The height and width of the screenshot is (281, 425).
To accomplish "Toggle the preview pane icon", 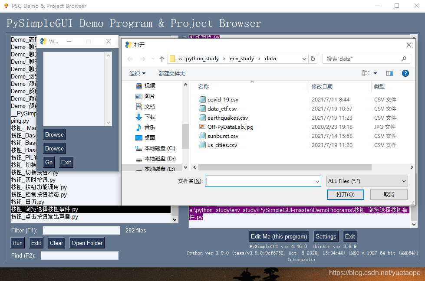I will pyautogui.click(x=390, y=73).
